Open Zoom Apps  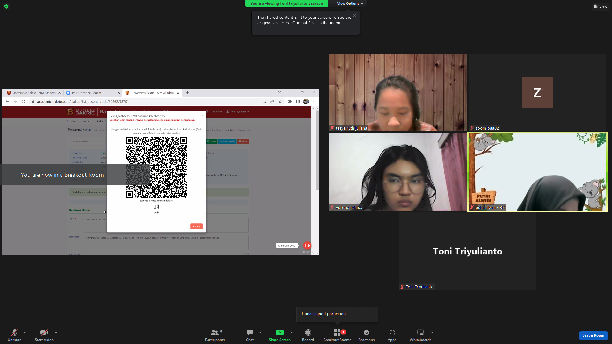tap(392, 335)
